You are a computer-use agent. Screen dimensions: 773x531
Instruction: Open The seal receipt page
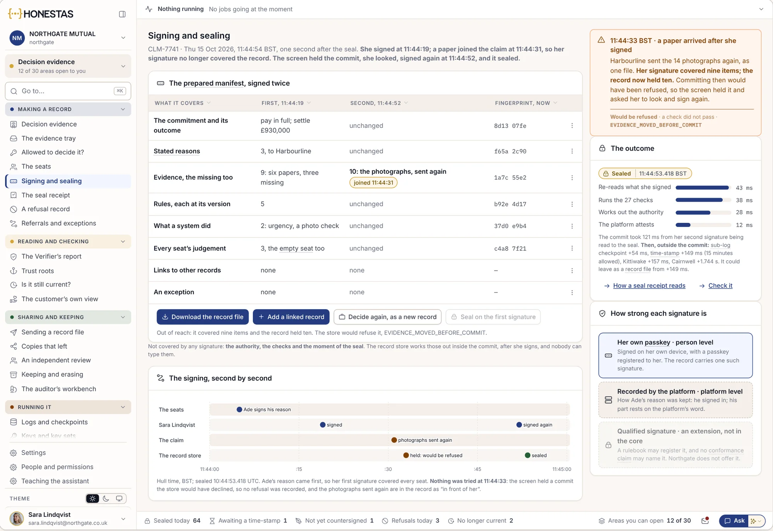click(68, 195)
